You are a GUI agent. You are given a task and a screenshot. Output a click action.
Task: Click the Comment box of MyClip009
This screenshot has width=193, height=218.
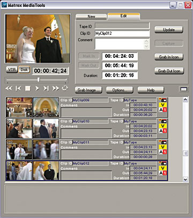86,112
